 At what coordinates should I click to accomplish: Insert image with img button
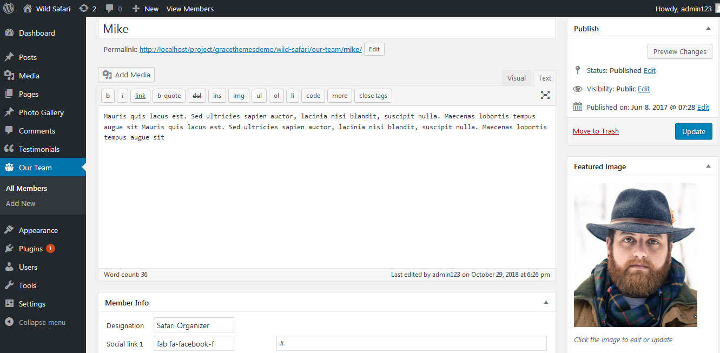239,96
